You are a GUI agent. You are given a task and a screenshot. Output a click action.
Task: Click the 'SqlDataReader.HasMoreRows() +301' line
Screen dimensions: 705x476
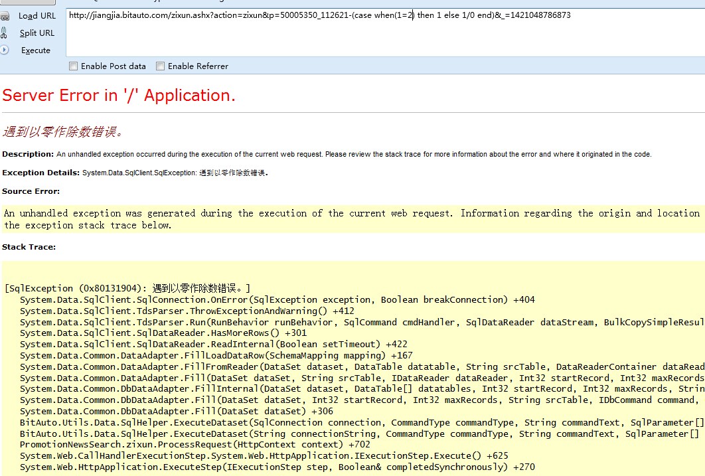pos(163,333)
